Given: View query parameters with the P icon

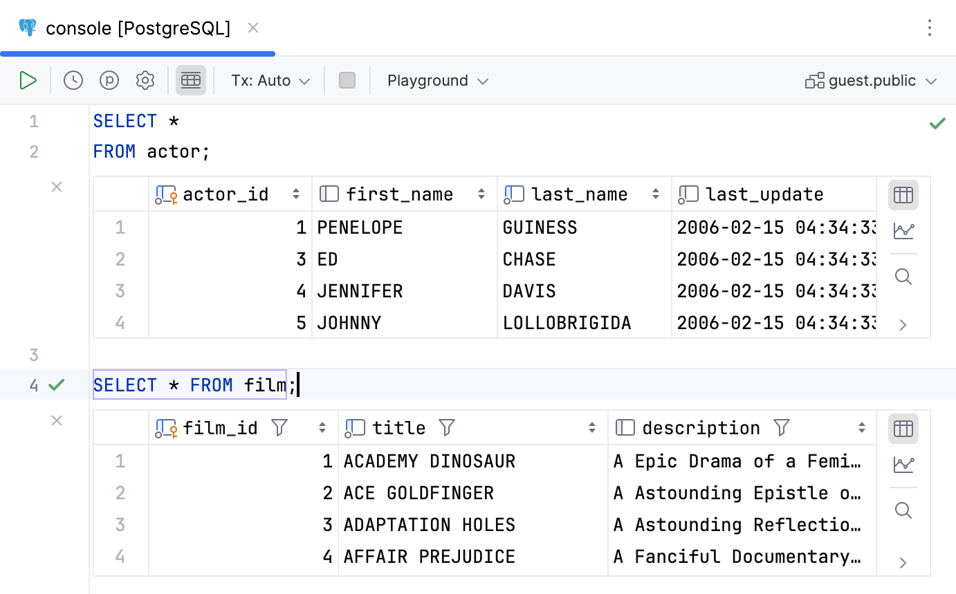Looking at the screenshot, I should click(109, 80).
